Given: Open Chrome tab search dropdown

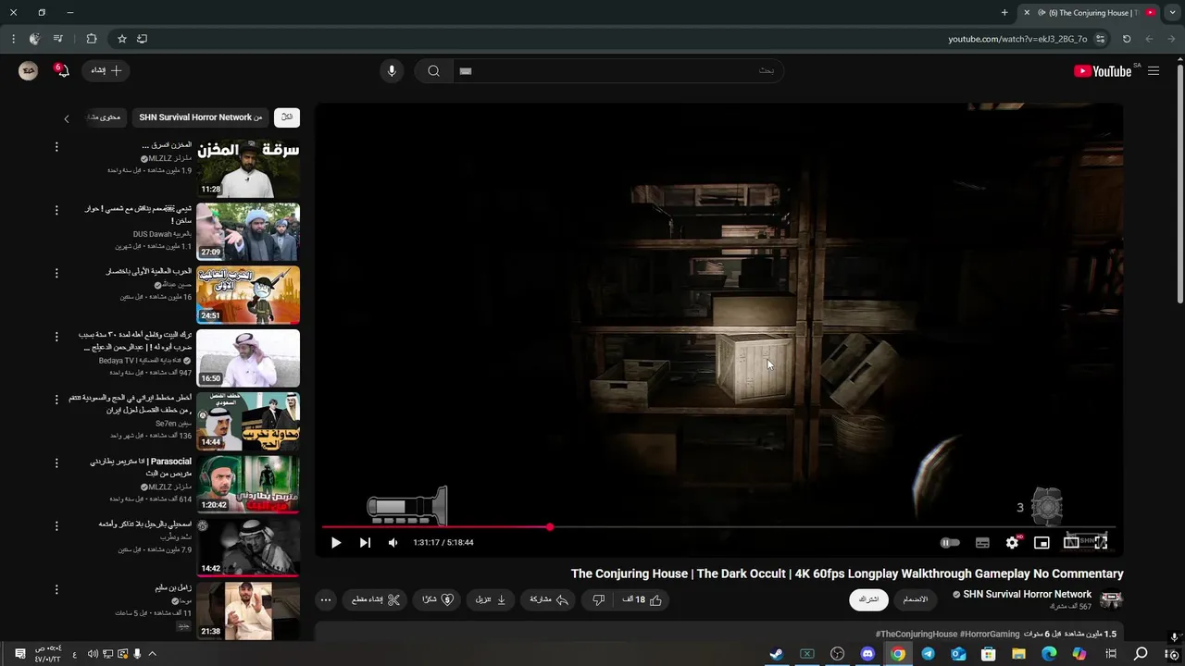Looking at the screenshot, I should tap(1170, 13).
